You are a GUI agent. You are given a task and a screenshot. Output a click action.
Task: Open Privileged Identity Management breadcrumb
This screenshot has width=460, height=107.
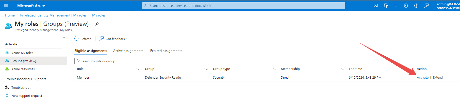click(x=53, y=15)
